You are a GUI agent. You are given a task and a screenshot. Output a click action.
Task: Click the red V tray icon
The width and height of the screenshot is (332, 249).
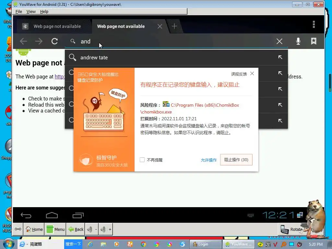click(275, 244)
